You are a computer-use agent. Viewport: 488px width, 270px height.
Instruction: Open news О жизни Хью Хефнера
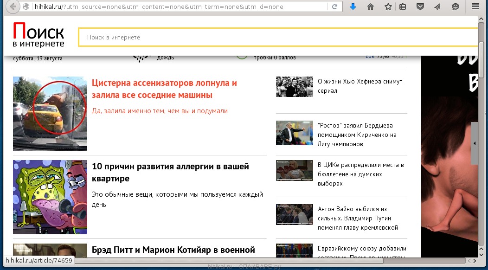(x=360, y=86)
